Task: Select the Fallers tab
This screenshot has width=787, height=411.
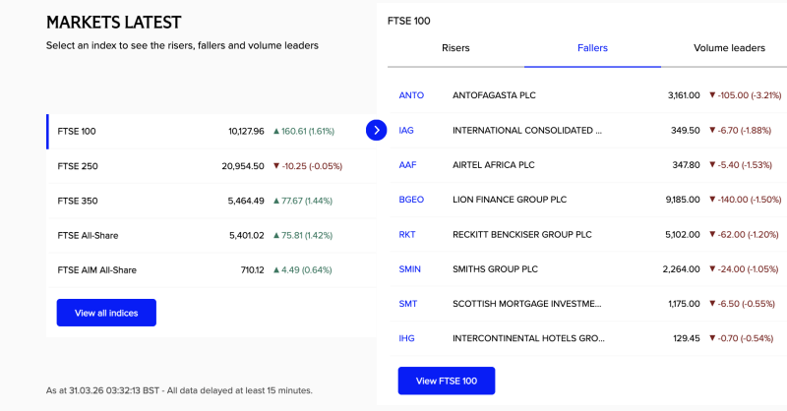Action: tap(593, 48)
